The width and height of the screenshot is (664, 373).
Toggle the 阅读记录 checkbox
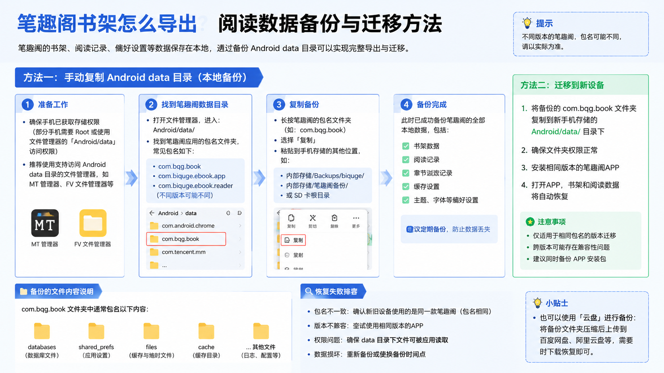point(405,160)
